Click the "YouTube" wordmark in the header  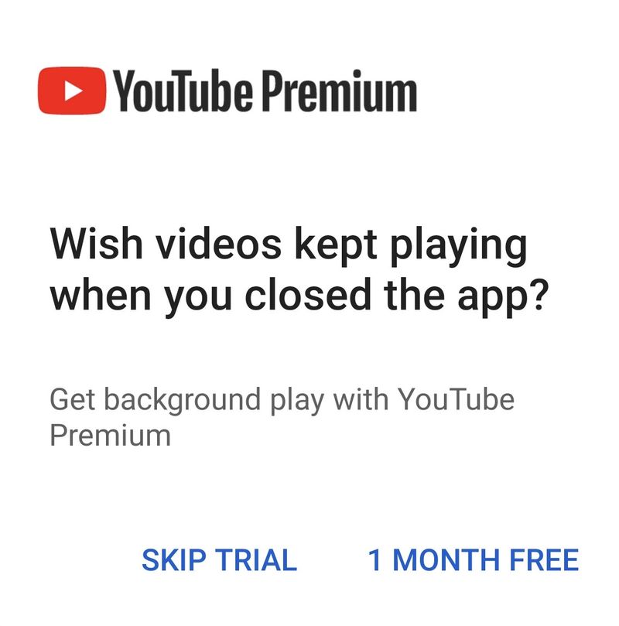pos(183,91)
